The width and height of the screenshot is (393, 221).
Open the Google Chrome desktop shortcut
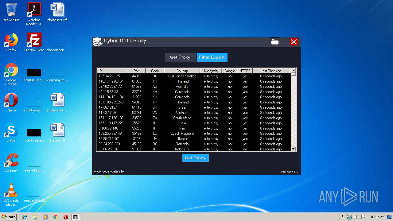pos(11,74)
